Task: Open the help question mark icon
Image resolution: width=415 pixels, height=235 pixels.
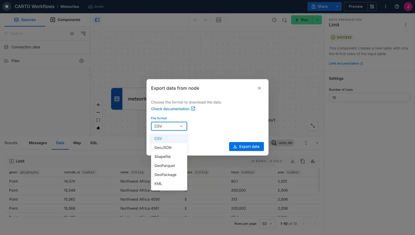Action: 397,6
